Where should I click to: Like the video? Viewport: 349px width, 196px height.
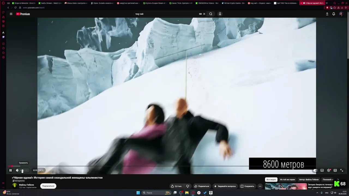tap(176, 186)
